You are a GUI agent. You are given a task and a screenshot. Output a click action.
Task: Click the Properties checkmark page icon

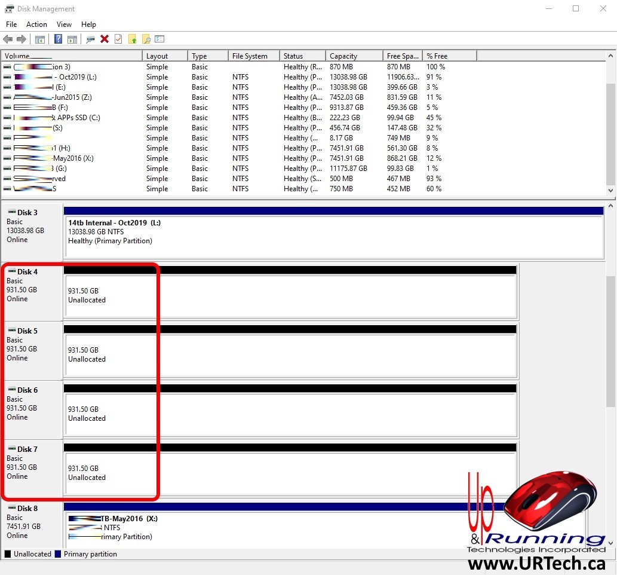coord(118,39)
